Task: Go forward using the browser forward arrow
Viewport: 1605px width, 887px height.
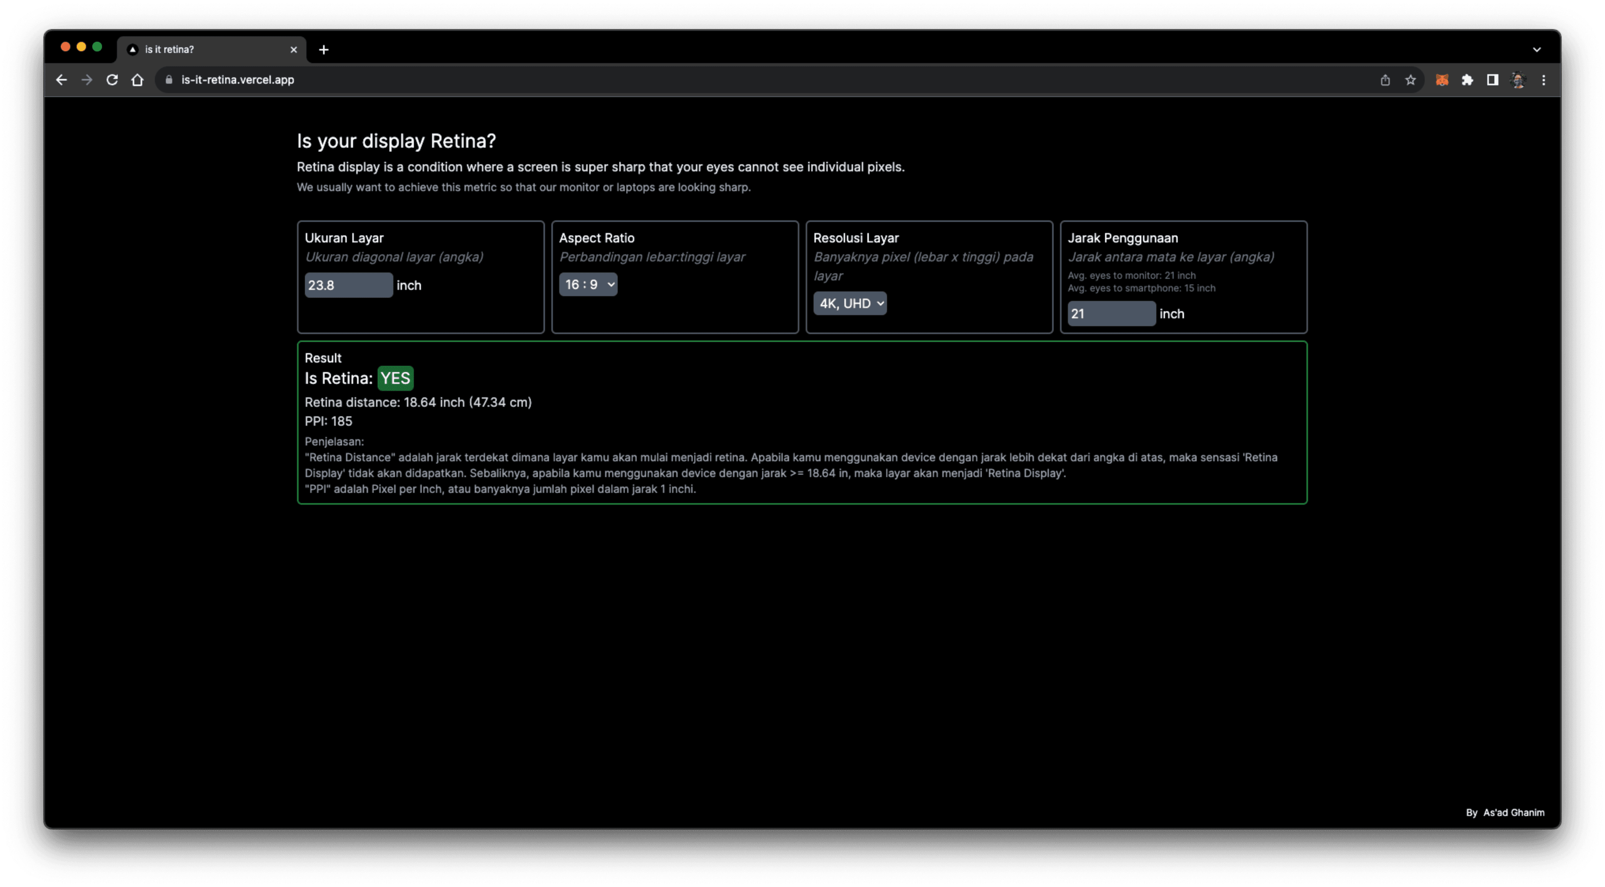Action: click(87, 80)
